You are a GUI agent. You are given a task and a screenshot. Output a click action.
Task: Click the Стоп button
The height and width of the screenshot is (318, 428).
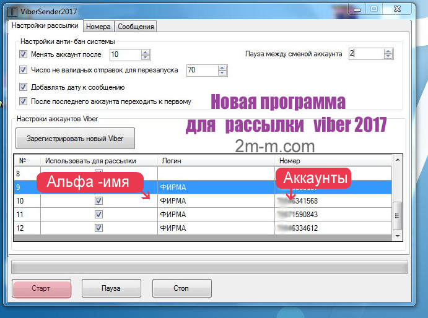click(182, 288)
